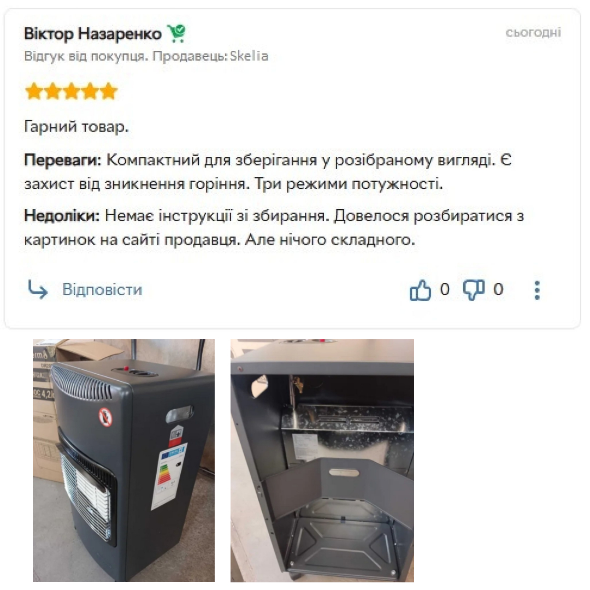The image size is (590, 590).
Task: Click the Гарний товар review text
Action: [x=76, y=126]
